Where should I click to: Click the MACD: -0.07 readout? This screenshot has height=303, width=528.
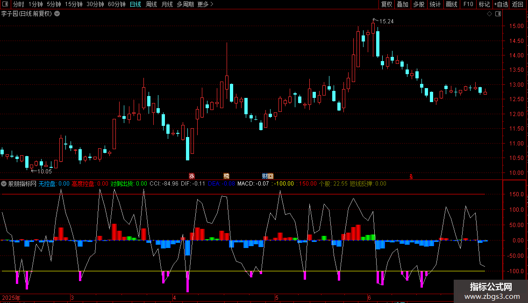tap(253, 184)
